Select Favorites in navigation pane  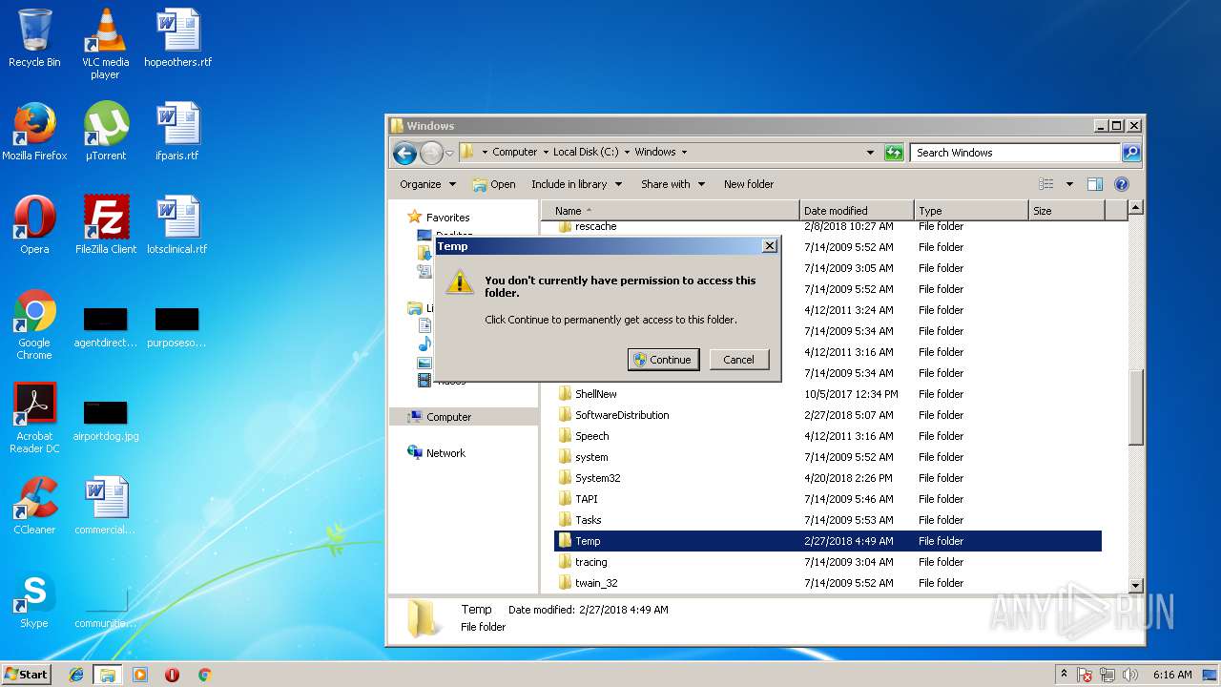(447, 218)
